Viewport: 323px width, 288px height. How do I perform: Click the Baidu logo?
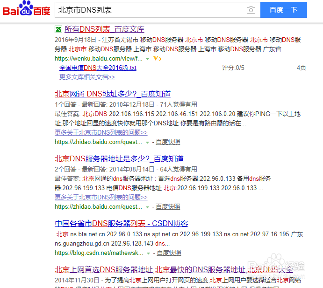(26, 8)
